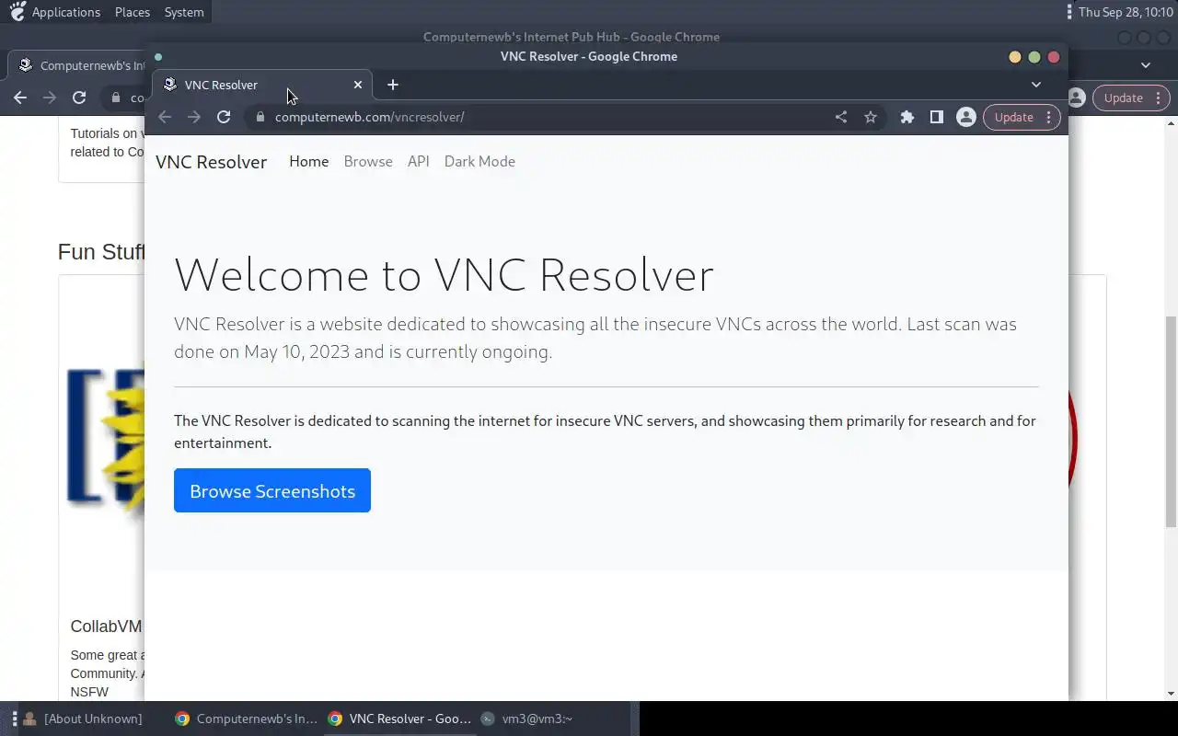Open the Home nav item
This screenshot has width=1178, height=736.
coord(308,162)
